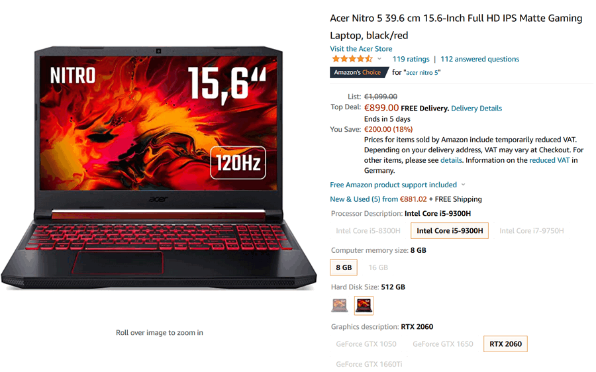Visit the Acer Store link

click(361, 48)
